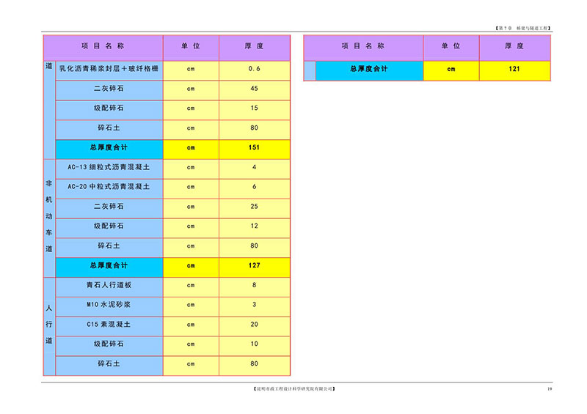Select the AC-13 细粒式沥青混凝土 row label
The width and height of the screenshot is (587, 414).
click(x=109, y=167)
